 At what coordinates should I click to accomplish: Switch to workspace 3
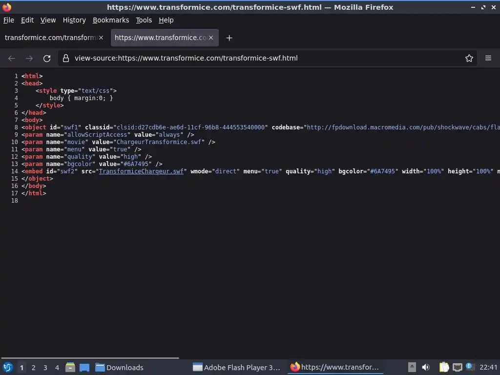(45, 368)
